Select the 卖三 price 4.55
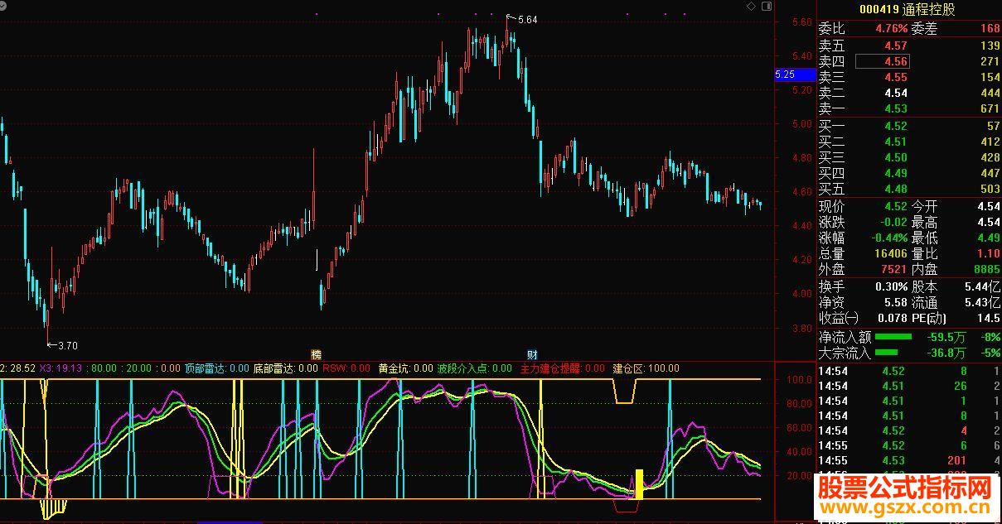The image size is (1002, 524). [x=895, y=77]
